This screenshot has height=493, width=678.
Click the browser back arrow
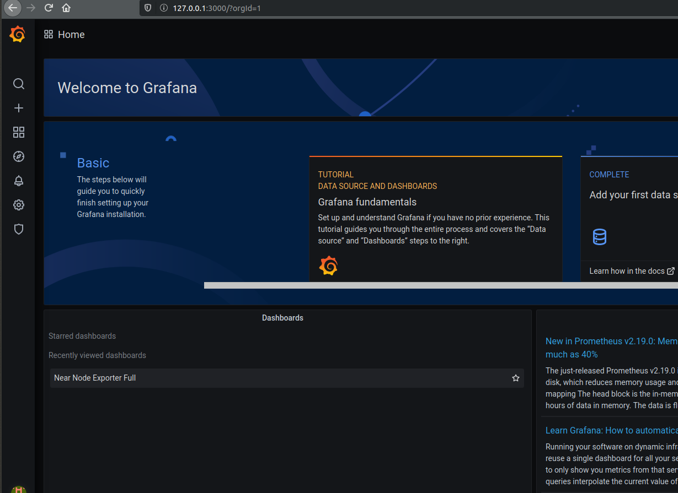(x=12, y=8)
